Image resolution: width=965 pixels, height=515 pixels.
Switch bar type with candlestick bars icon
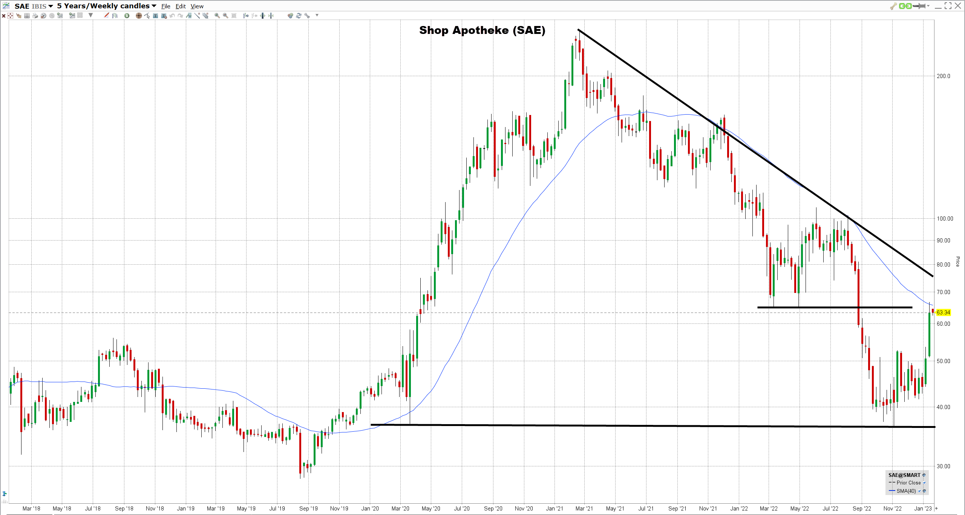coord(115,15)
